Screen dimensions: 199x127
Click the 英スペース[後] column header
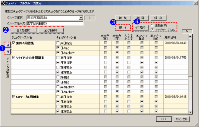pos(156,37)
